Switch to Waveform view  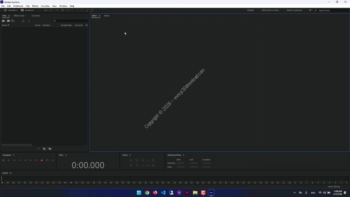pyautogui.click(x=11, y=10)
